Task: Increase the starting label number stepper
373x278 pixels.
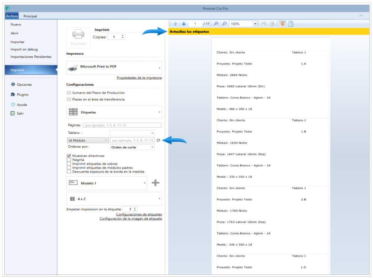Action: [135, 208]
